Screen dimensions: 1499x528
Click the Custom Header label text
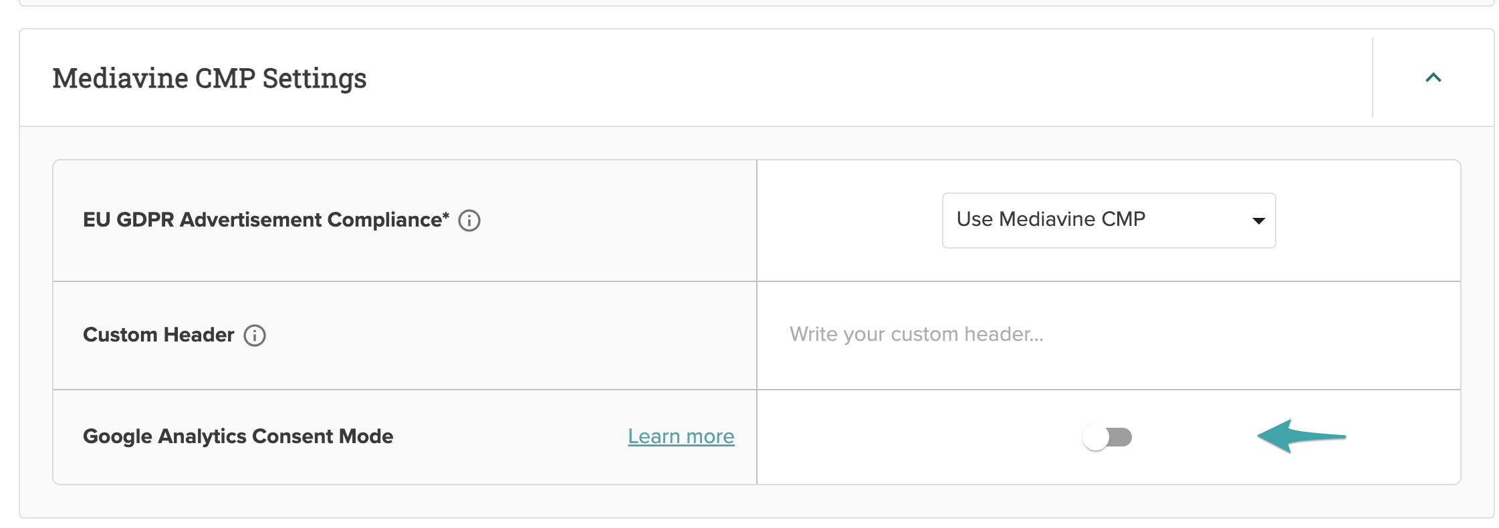tap(158, 335)
